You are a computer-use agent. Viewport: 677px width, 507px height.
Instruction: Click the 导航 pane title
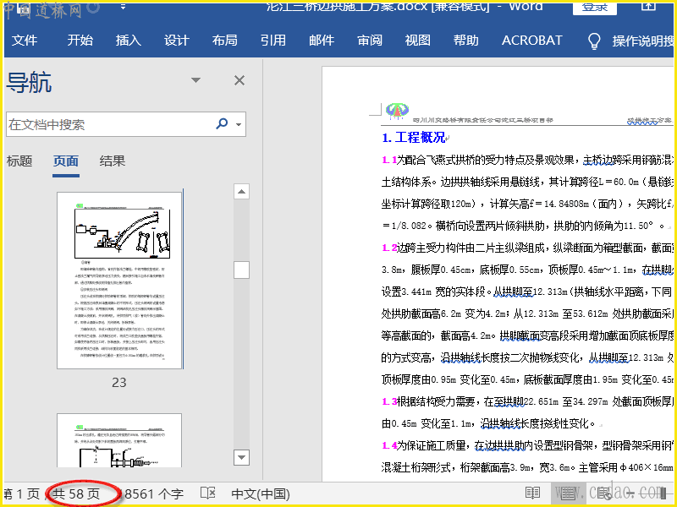(29, 82)
